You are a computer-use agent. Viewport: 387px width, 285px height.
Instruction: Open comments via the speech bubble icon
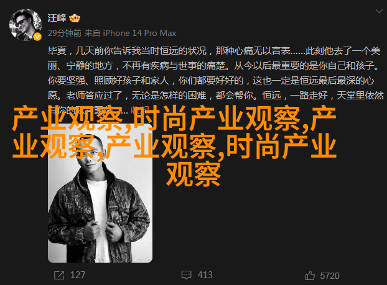(x=186, y=275)
